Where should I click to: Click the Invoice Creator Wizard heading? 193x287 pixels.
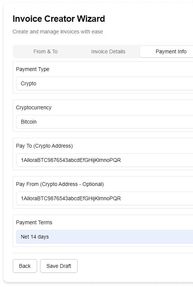point(59,19)
